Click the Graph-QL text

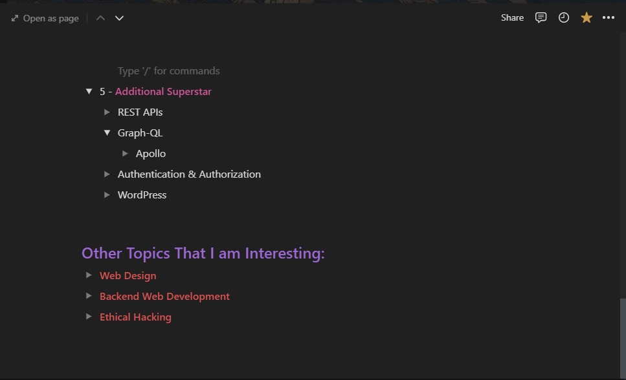(140, 132)
